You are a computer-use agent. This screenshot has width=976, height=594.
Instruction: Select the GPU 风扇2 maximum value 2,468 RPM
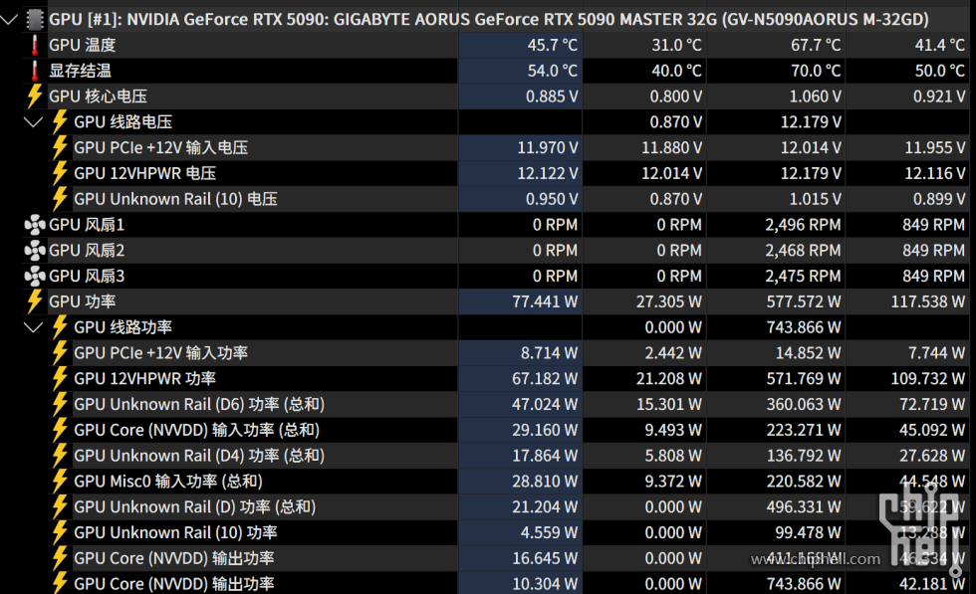803,250
